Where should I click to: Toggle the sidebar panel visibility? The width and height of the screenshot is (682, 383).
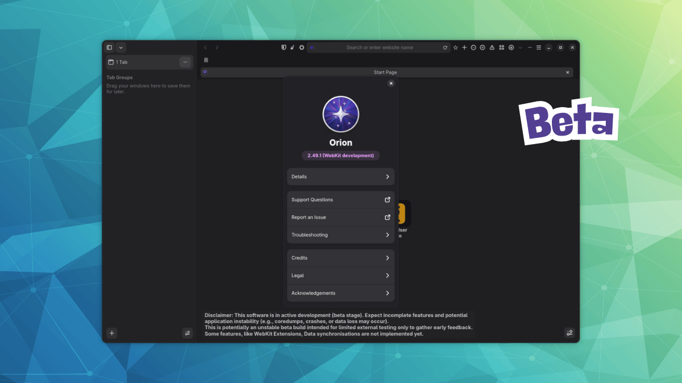point(109,48)
